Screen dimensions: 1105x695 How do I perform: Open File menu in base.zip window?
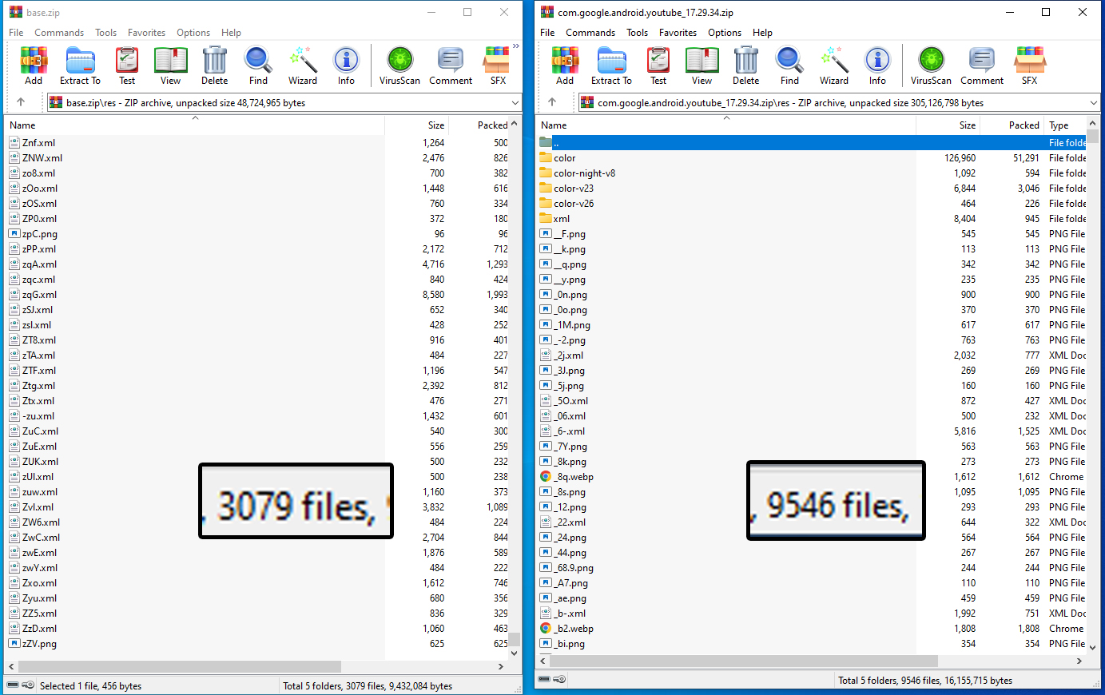click(x=16, y=33)
